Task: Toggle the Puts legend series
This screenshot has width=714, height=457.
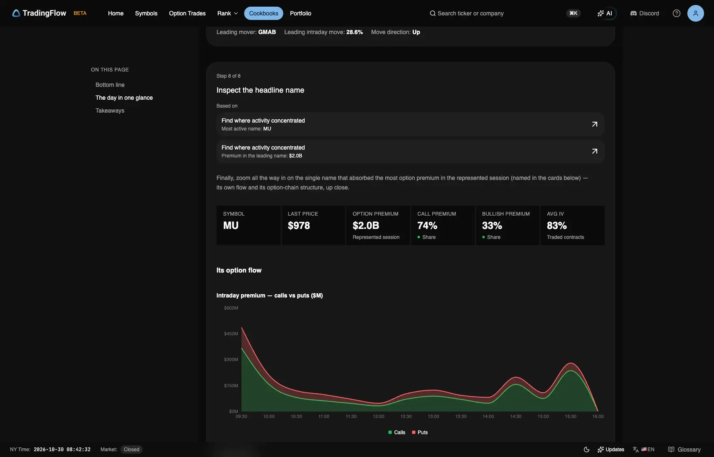Action: click(x=420, y=432)
